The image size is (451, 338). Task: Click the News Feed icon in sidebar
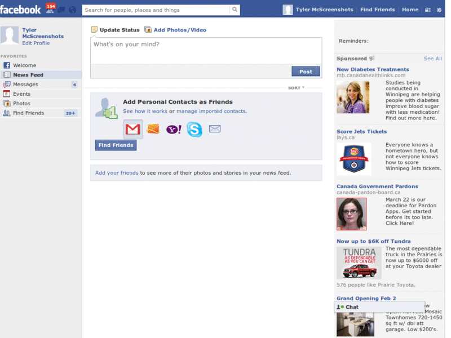click(x=7, y=75)
